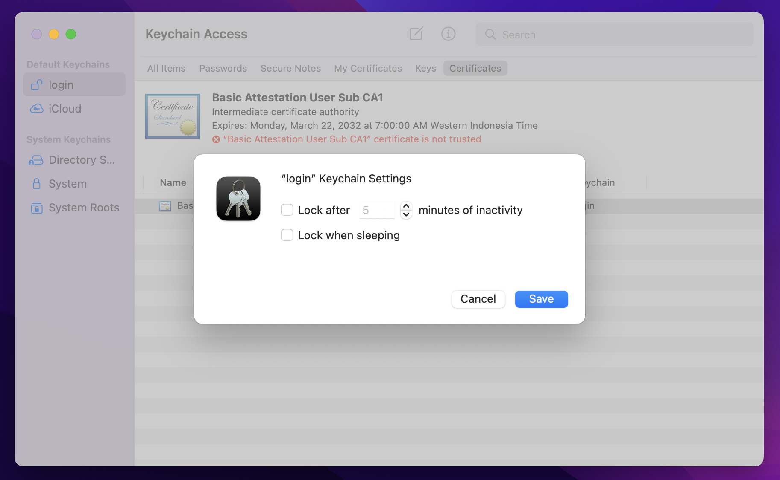Click the System Roots locker icon

(37, 208)
